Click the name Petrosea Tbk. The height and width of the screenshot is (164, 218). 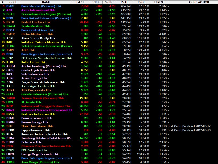point(31,142)
